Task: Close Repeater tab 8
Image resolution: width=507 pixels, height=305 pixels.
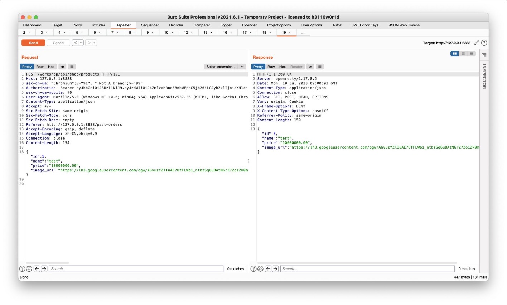Action: tap(135, 33)
